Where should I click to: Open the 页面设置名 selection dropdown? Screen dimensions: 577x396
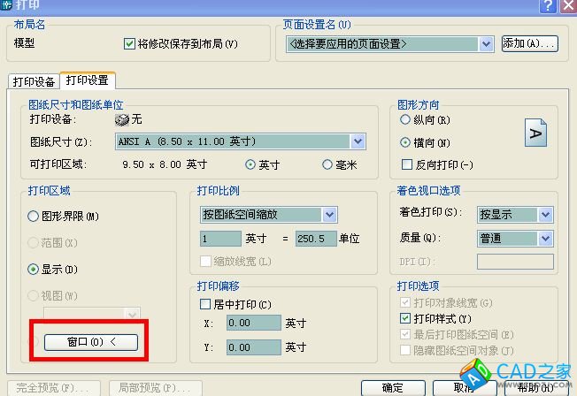tap(486, 43)
